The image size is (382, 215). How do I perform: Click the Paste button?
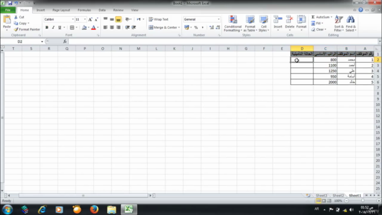coord(7,23)
